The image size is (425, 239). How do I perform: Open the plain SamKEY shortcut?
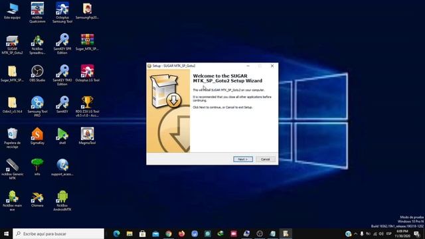click(x=62, y=105)
